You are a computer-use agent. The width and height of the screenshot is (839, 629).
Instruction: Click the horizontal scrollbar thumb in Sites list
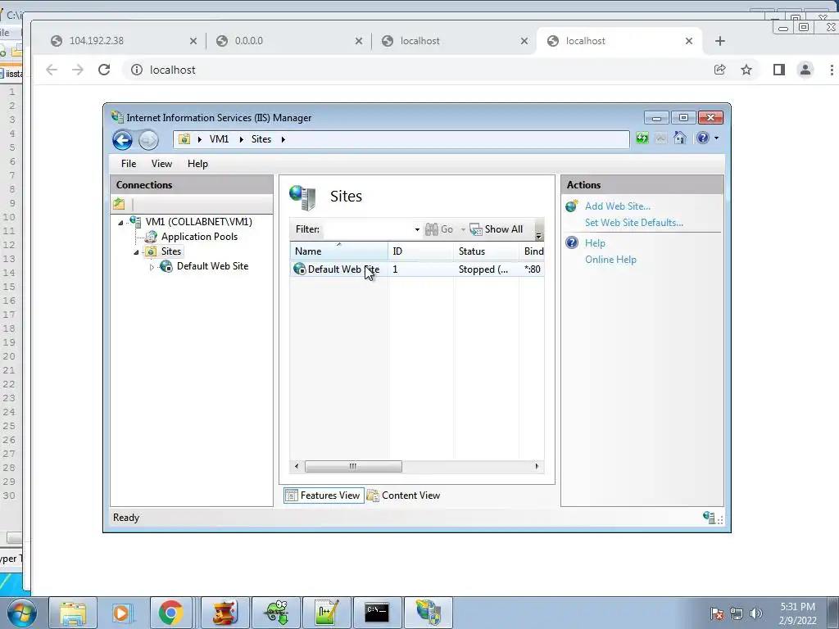tap(353, 466)
